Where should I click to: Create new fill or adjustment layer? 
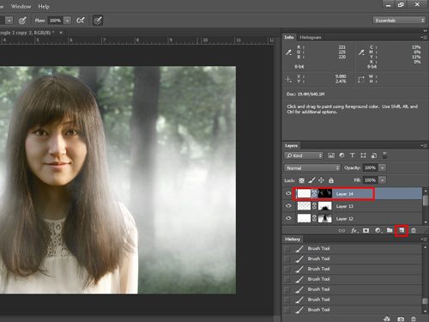pos(378,230)
